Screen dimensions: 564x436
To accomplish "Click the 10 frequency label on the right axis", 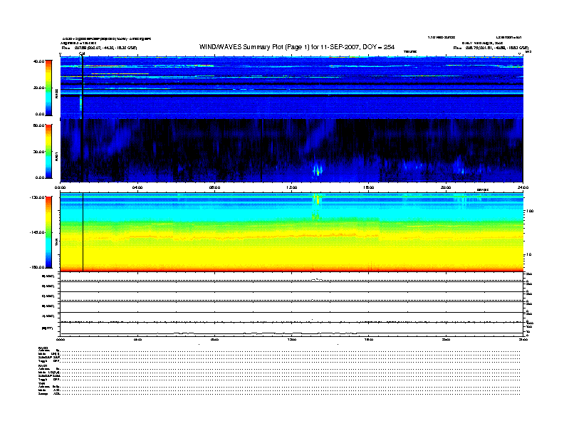I will click(x=528, y=254).
